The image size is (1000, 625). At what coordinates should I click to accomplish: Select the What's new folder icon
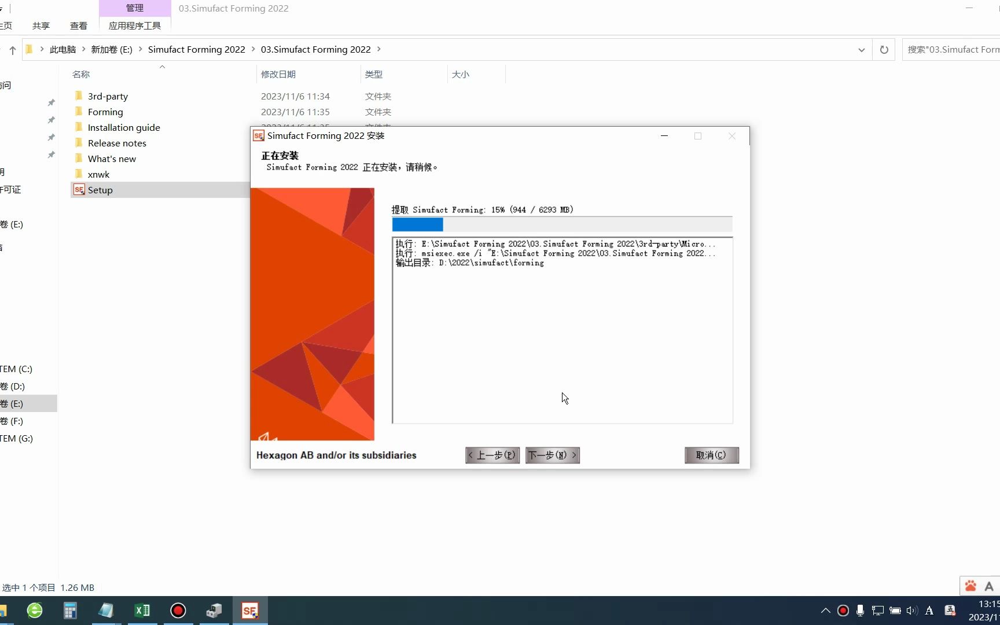tap(79, 159)
